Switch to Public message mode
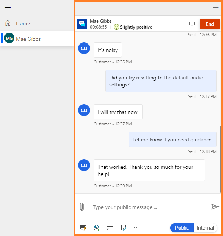This screenshot has height=236, width=223. pyautogui.click(x=182, y=228)
